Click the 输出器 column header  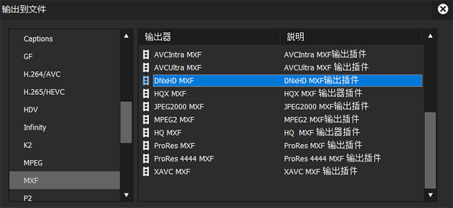coord(210,37)
